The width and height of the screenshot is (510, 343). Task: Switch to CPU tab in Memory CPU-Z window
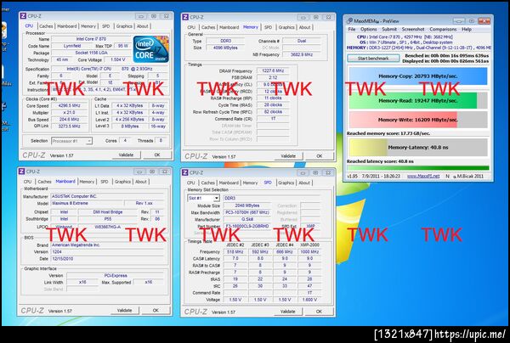click(x=191, y=28)
